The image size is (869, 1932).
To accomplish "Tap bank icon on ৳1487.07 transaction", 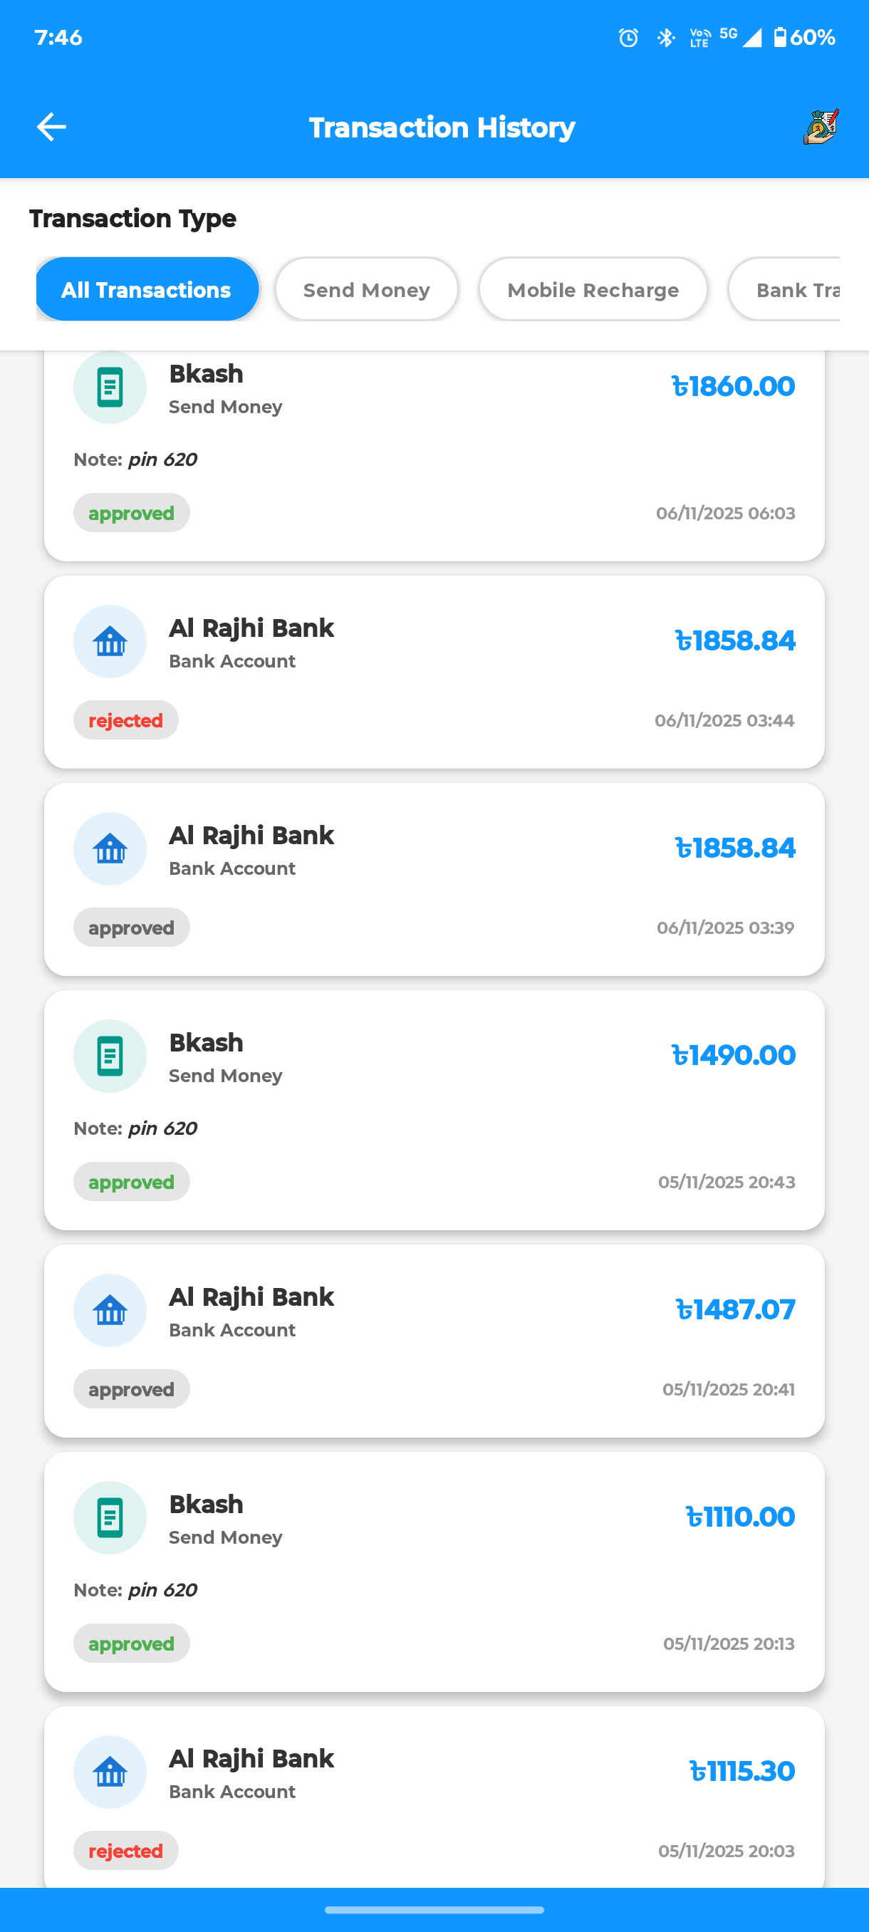I will pos(110,1311).
